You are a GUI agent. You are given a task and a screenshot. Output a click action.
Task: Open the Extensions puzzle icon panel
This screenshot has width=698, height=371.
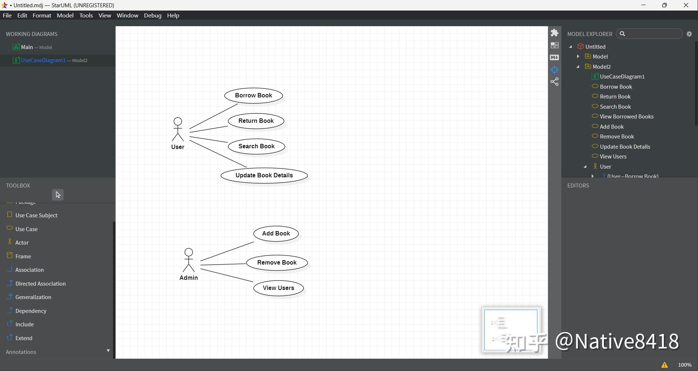(555, 32)
